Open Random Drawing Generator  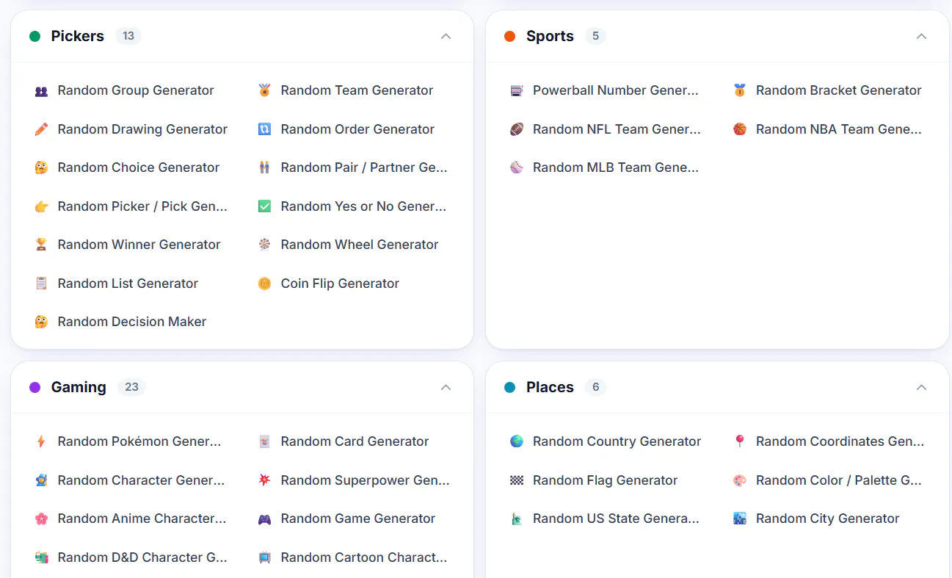point(142,129)
